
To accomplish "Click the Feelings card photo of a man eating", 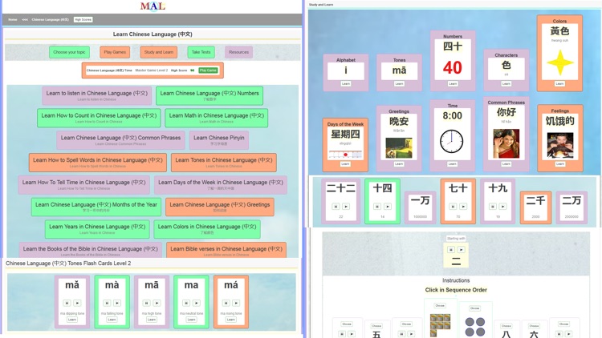I will [560, 145].
